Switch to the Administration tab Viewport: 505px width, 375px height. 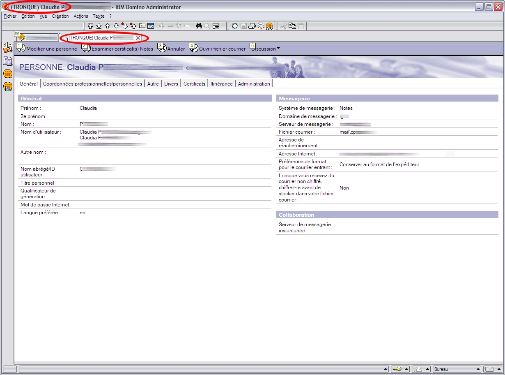click(x=254, y=84)
